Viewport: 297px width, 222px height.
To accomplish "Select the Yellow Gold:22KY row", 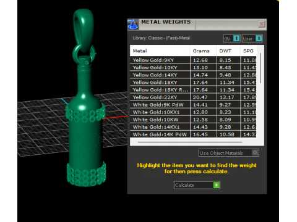I will tap(193, 97).
